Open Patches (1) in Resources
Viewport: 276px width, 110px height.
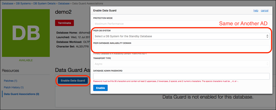point(10,81)
